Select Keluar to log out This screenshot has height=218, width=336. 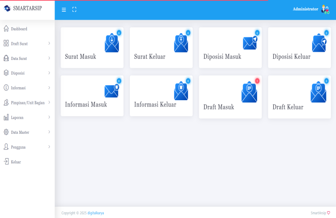16,162
